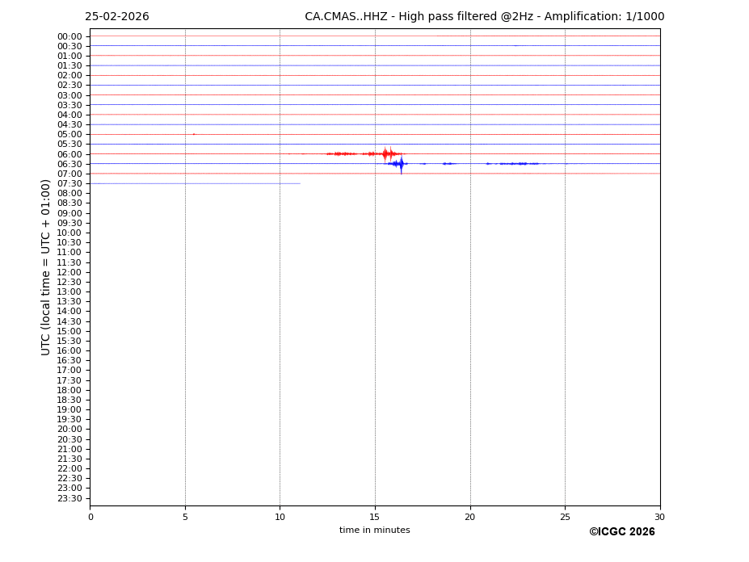Click the 'time in minutes' axis label
The image size is (749, 562).
tap(374, 531)
